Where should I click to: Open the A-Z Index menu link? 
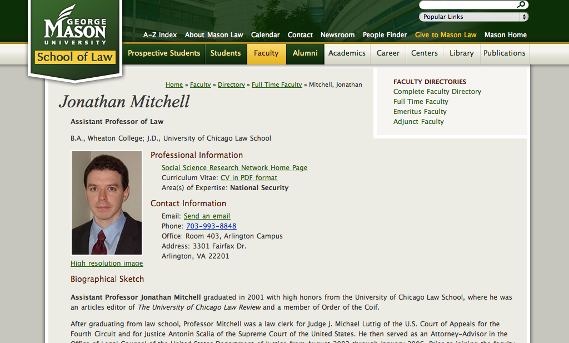point(160,35)
